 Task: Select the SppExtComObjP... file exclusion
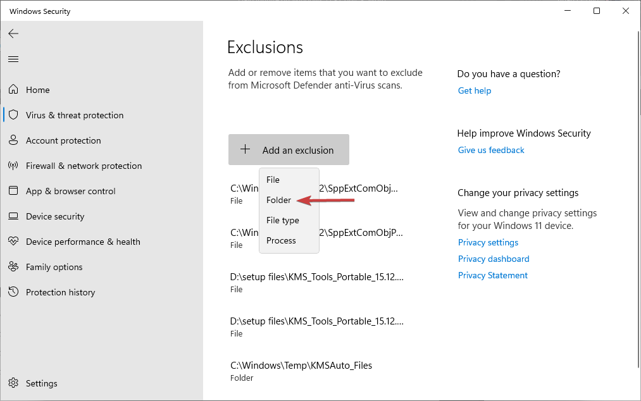[x=316, y=238]
